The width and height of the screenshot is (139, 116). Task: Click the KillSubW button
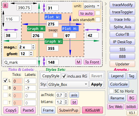point(92,110)
